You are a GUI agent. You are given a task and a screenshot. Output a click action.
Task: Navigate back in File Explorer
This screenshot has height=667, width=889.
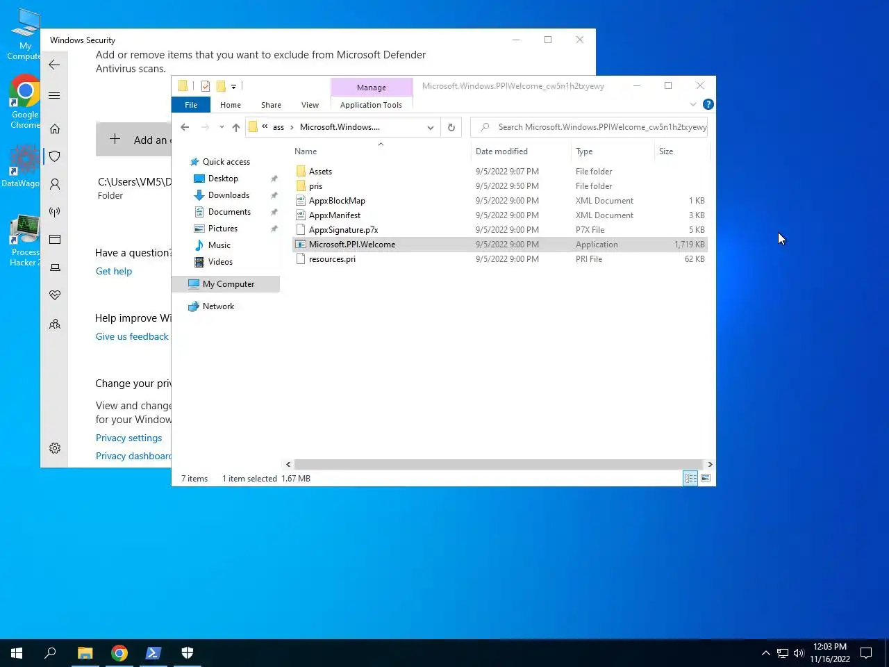[x=185, y=127]
